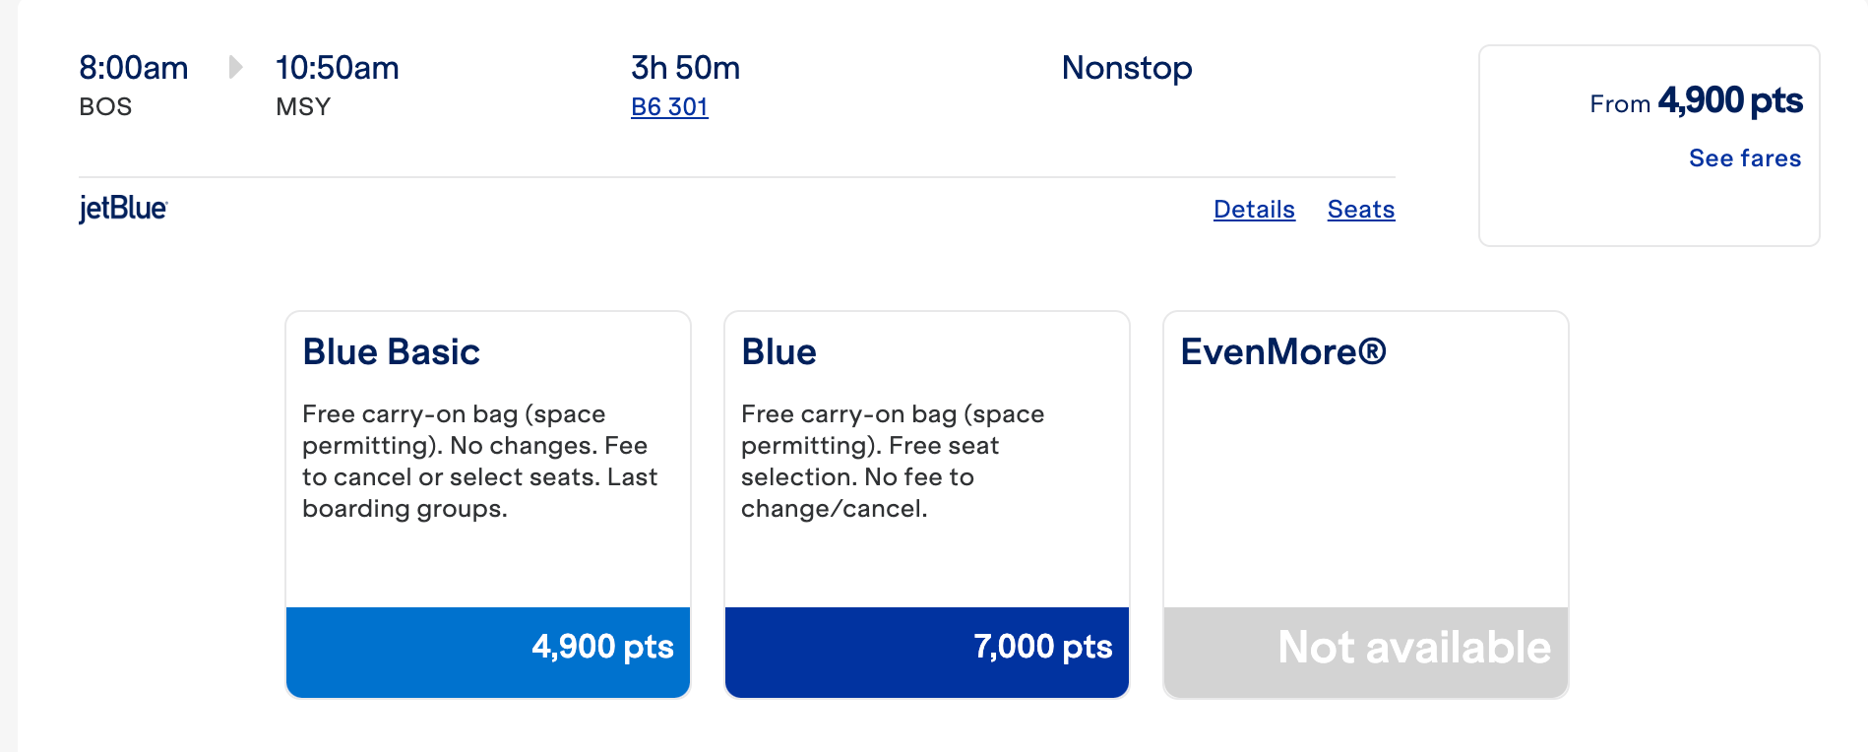This screenshot has width=1868, height=752.
Task: View the Seats link for this flight
Action: pyautogui.click(x=1360, y=209)
